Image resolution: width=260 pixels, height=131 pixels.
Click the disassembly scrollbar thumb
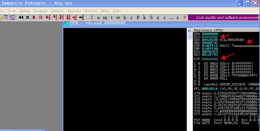pos(189,36)
